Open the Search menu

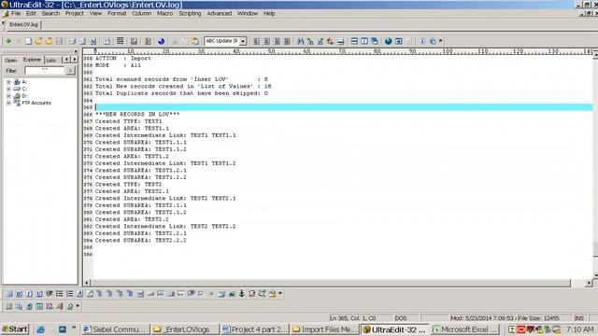point(50,13)
